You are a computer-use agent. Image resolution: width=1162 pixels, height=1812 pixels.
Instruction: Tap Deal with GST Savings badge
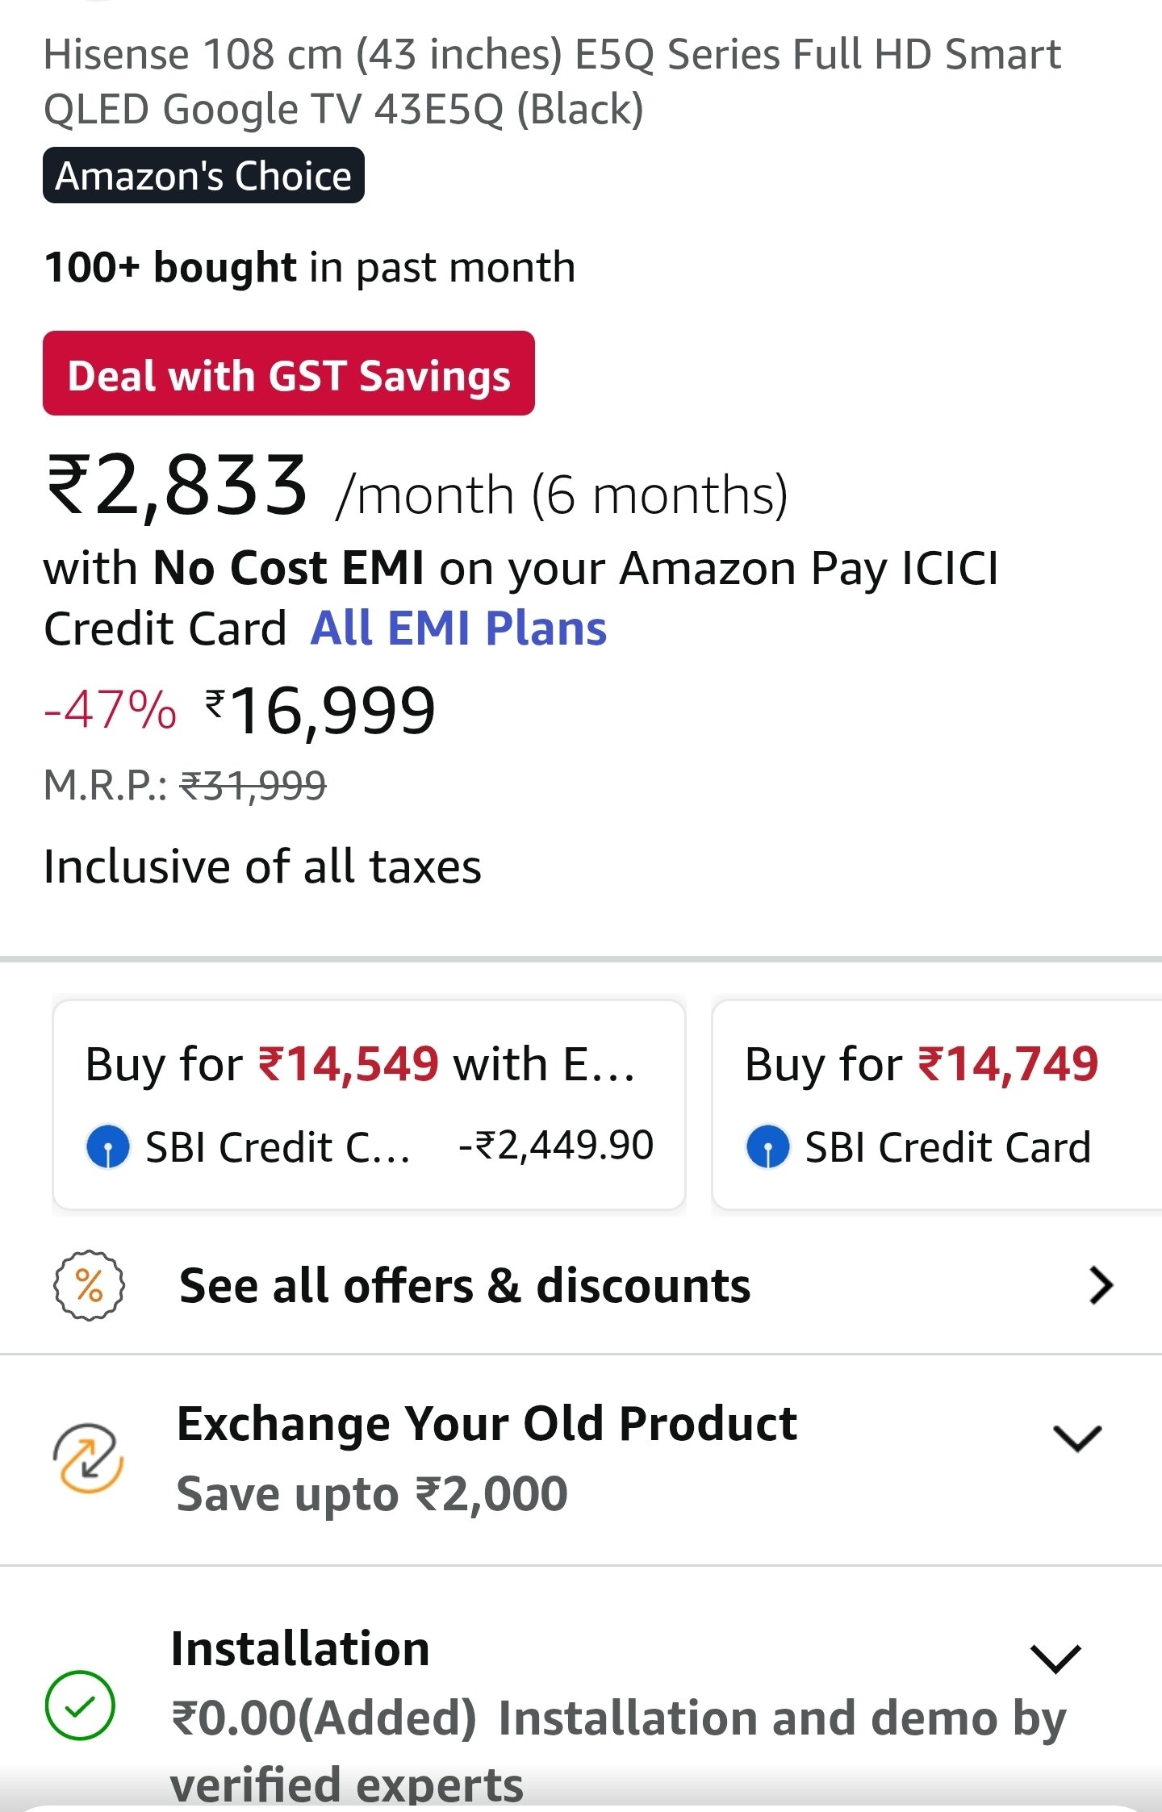pos(289,374)
